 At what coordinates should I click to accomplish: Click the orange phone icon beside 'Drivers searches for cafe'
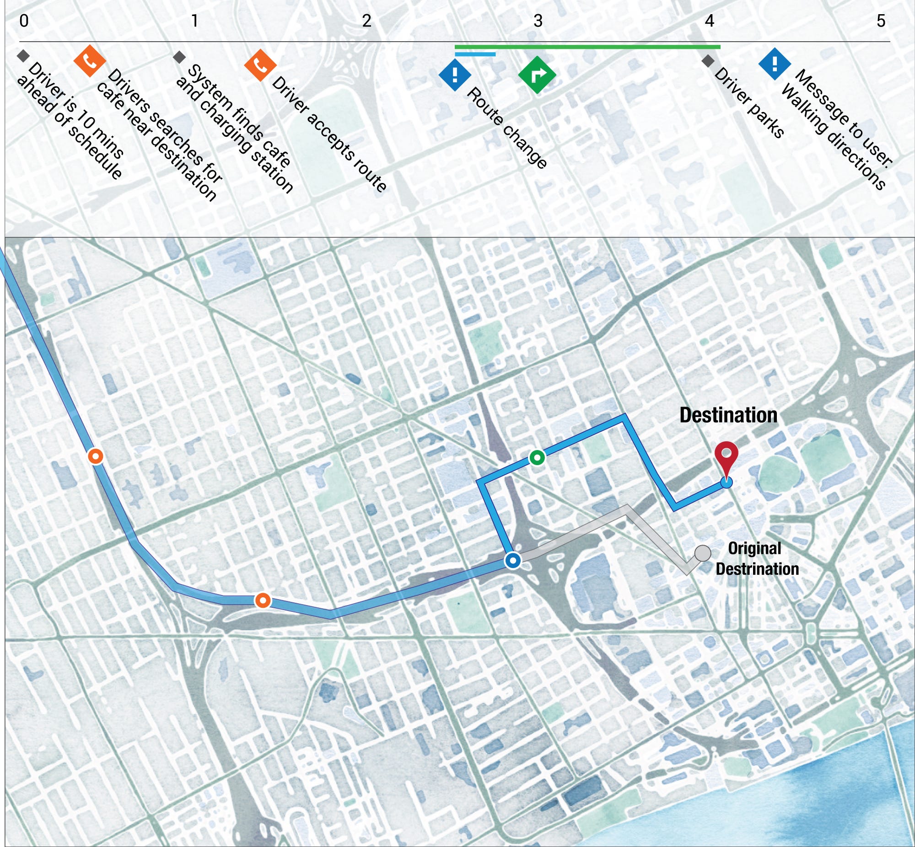tap(90, 61)
